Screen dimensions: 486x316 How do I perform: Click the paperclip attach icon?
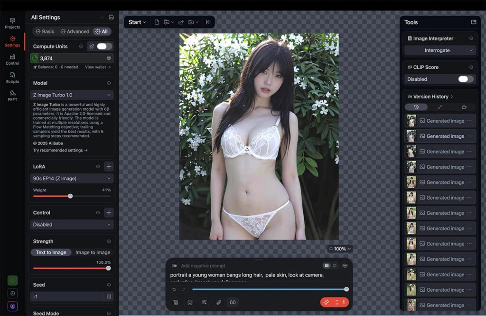[x=219, y=302]
